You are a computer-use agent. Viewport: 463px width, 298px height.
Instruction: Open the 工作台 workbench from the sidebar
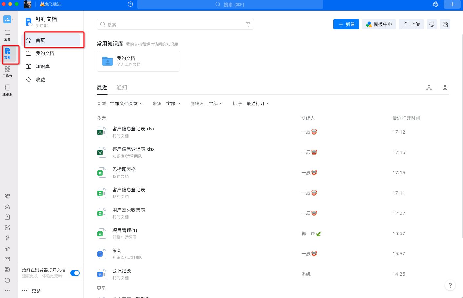[x=7, y=72]
